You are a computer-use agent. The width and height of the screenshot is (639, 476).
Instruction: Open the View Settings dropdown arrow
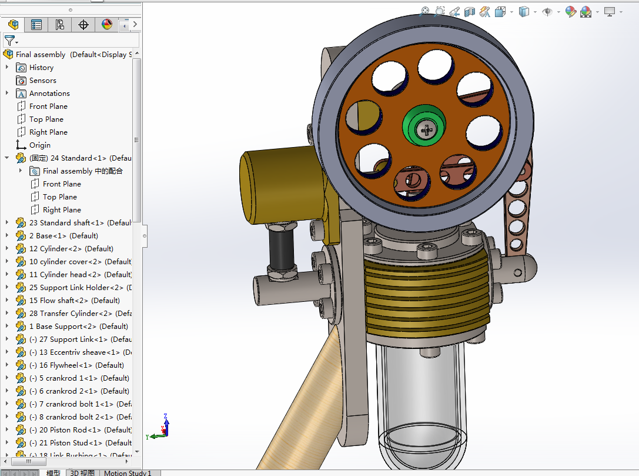tap(621, 12)
